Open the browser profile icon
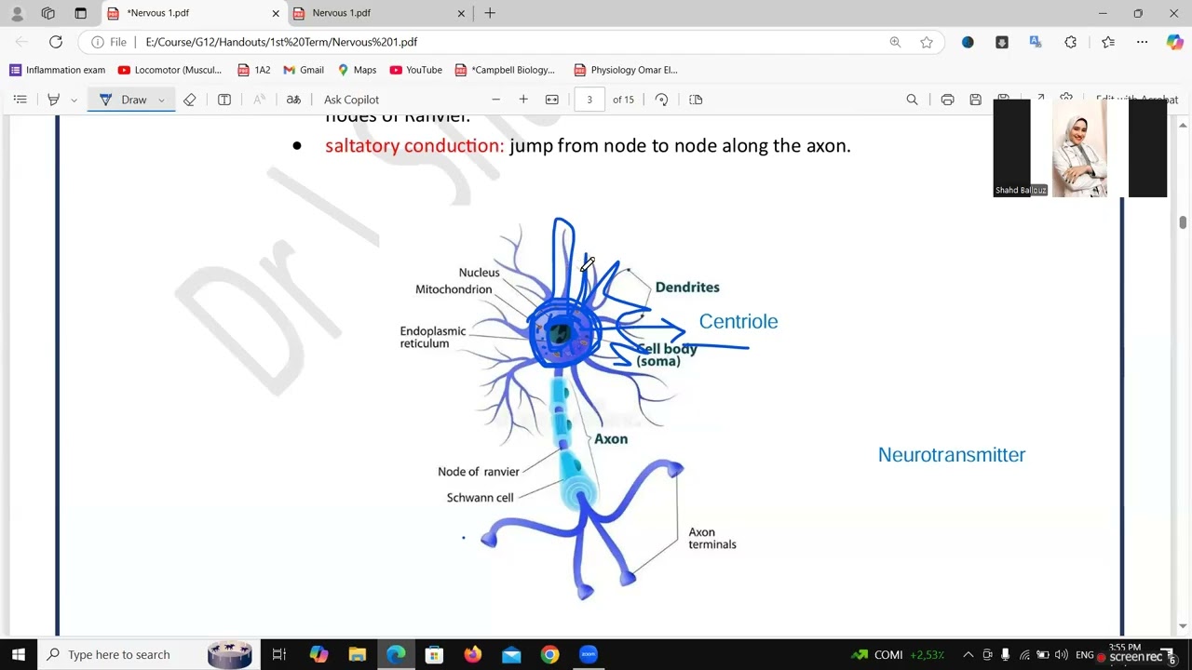The width and height of the screenshot is (1192, 670). click(x=17, y=13)
